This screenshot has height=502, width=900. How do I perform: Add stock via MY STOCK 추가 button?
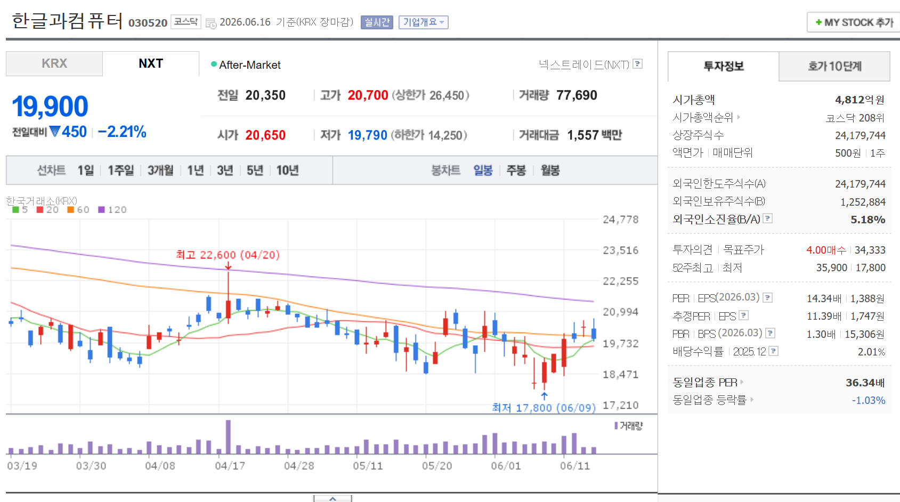854,22
